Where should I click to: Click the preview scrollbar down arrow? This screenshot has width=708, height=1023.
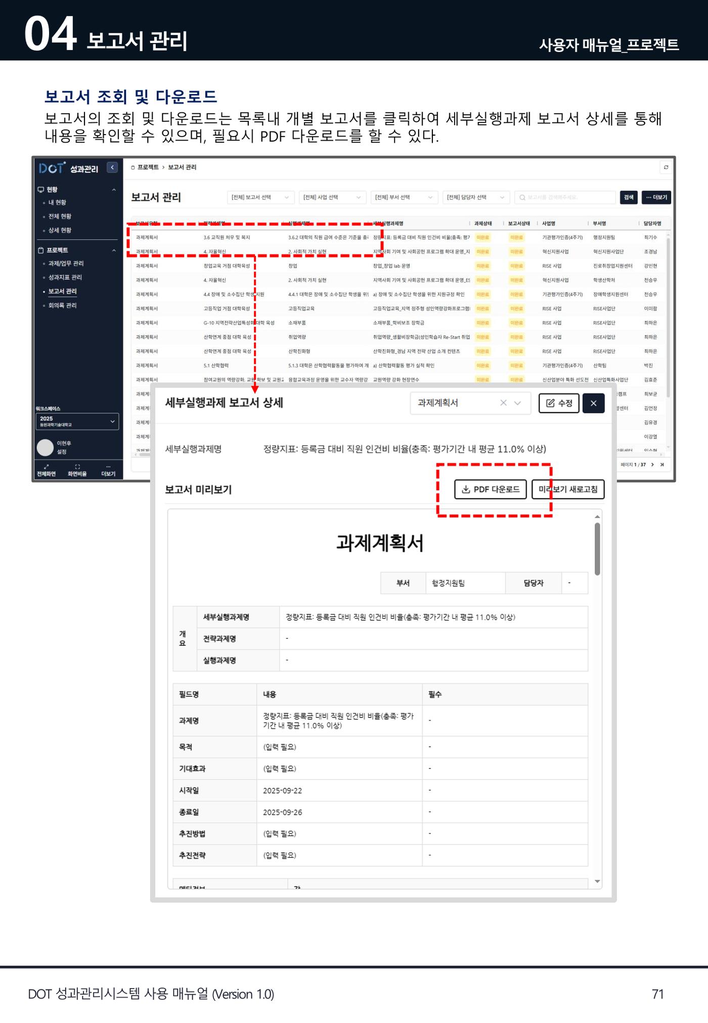(x=597, y=881)
